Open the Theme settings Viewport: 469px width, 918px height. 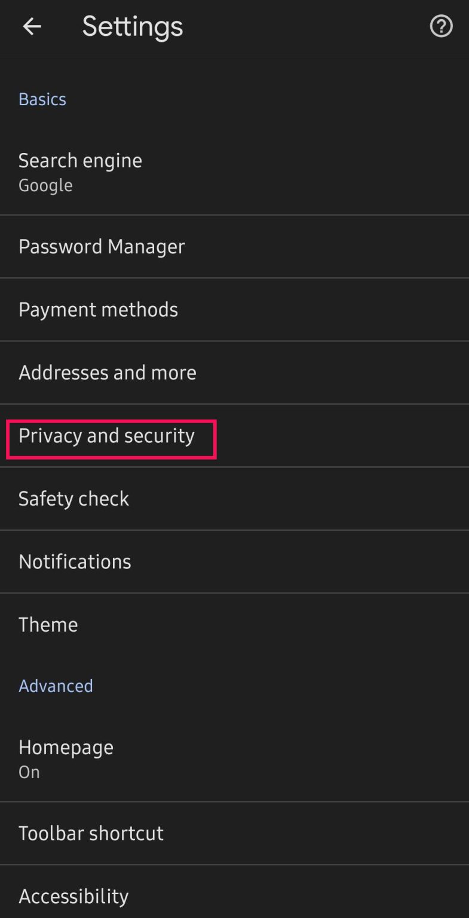click(48, 624)
